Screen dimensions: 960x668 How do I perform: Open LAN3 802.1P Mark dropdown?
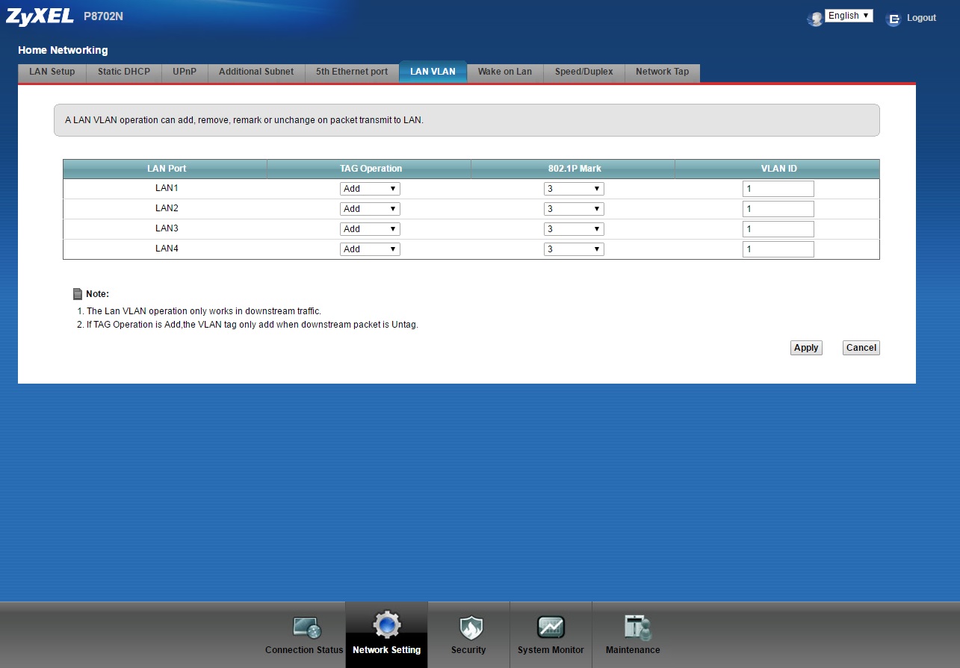click(574, 229)
